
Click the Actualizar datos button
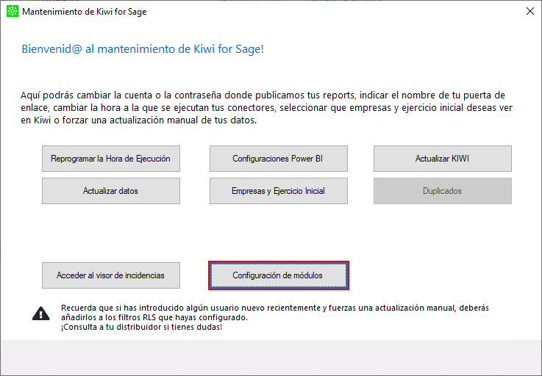[111, 191]
